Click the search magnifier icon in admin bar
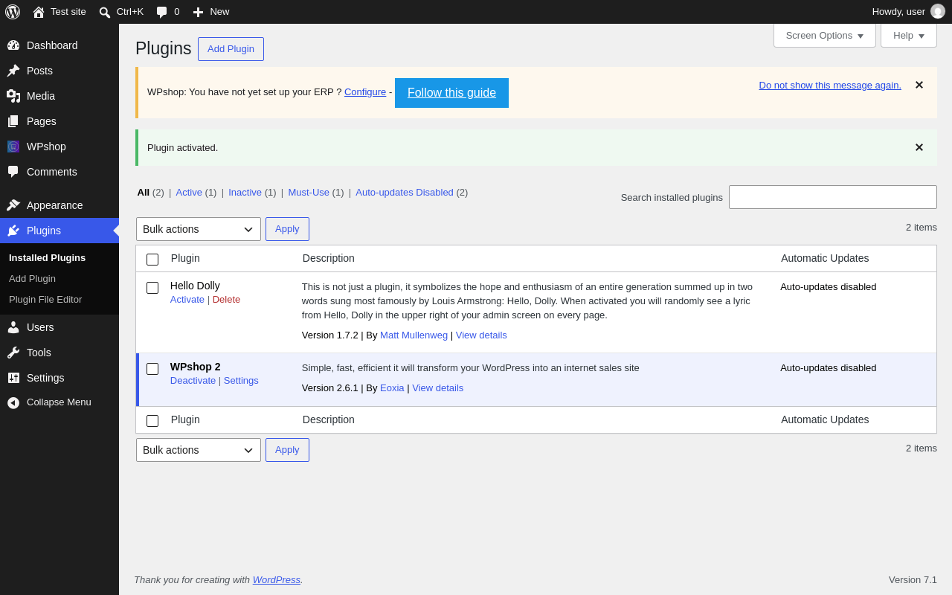952x595 pixels. click(105, 12)
